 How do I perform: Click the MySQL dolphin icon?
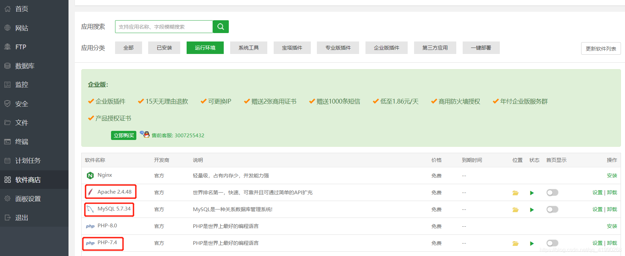[90, 209]
